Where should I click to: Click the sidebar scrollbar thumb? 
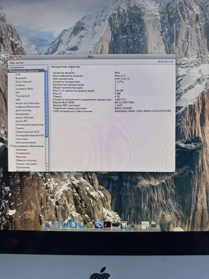click(x=46, y=104)
